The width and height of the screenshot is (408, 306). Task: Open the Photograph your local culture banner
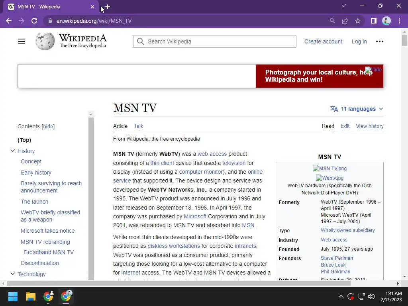click(x=319, y=76)
